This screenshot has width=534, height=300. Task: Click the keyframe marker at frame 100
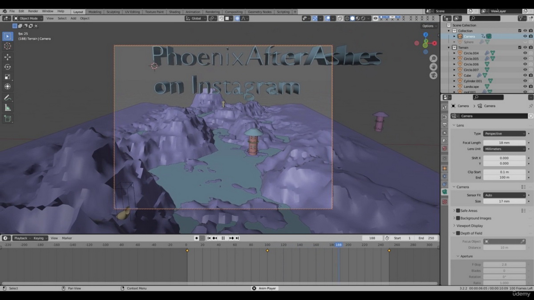tap(267, 251)
